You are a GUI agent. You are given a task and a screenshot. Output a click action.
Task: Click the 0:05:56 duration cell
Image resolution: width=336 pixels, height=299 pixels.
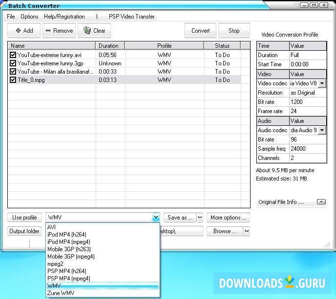pyautogui.click(x=107, y=55)
